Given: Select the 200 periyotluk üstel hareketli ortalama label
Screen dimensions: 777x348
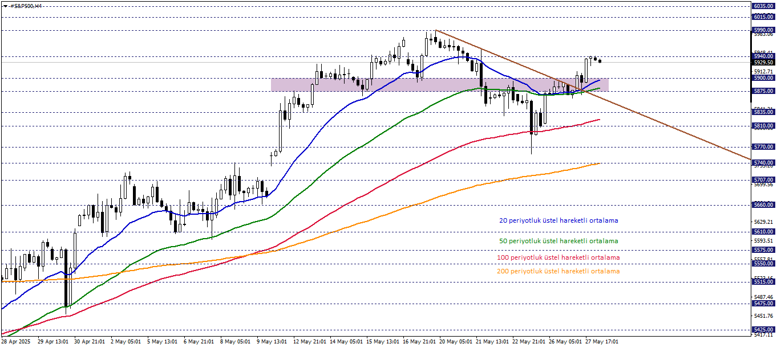Looking at the screenshot, I should point(558,271).
